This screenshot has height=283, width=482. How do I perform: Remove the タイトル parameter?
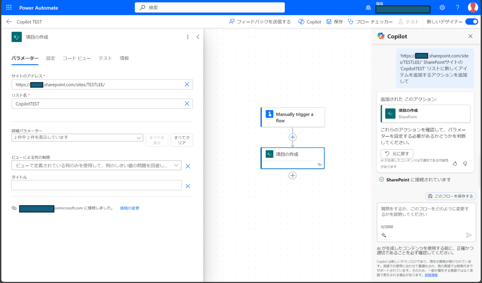188,186
